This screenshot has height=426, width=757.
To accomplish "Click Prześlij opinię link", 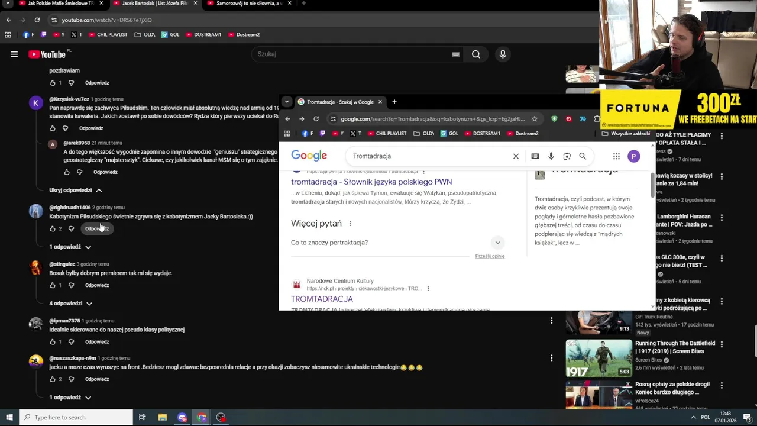I will point(490,256).
